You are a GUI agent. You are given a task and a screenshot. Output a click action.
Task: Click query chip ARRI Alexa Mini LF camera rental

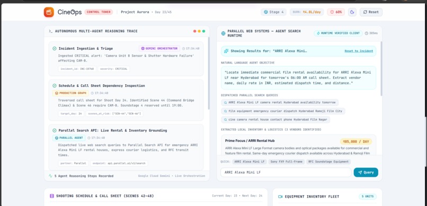(x=280, y=103)
